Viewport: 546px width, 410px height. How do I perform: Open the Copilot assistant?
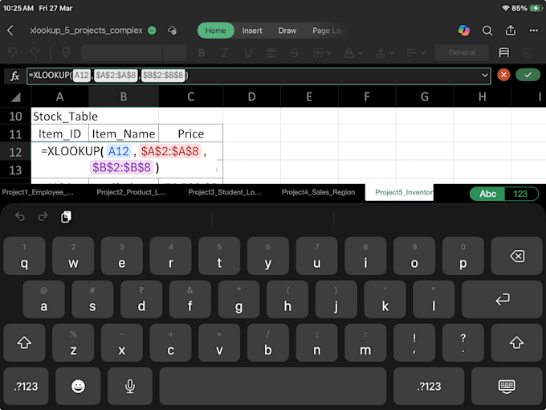click(463, 31)
